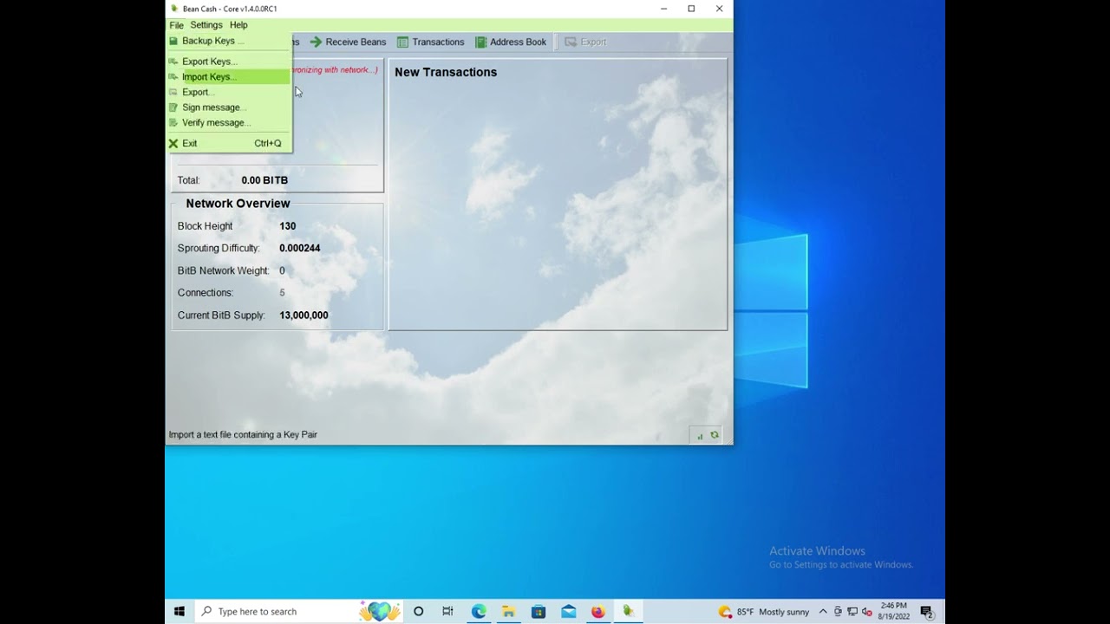Click the New Transactions heading
1110x624 pixels.
446,72
